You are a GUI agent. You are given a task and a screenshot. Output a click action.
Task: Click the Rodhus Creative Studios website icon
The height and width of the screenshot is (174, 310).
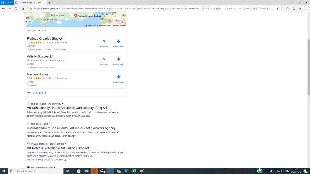coord(104,42)
